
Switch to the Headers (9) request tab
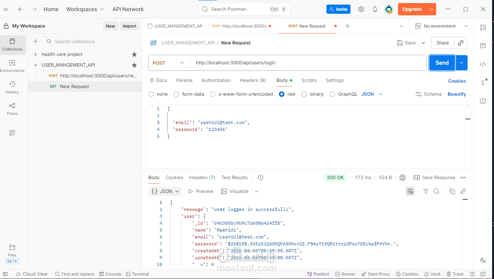253,80
